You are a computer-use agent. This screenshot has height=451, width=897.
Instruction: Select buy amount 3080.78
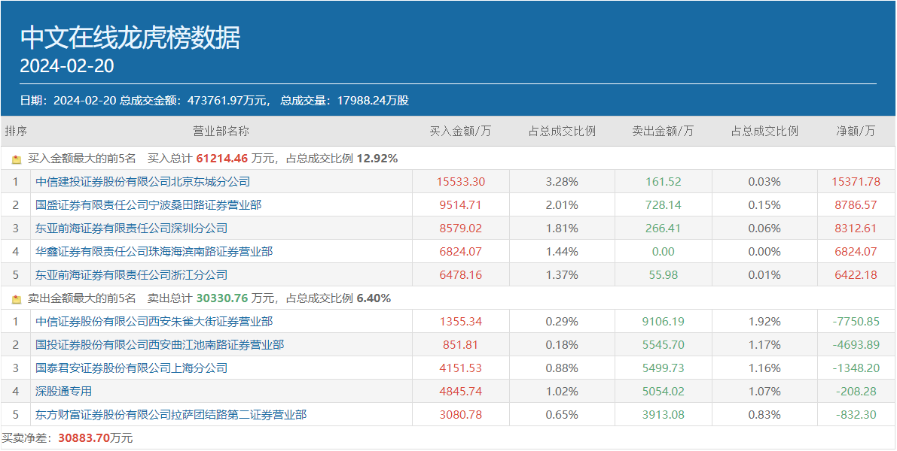[x=460, y=415]
